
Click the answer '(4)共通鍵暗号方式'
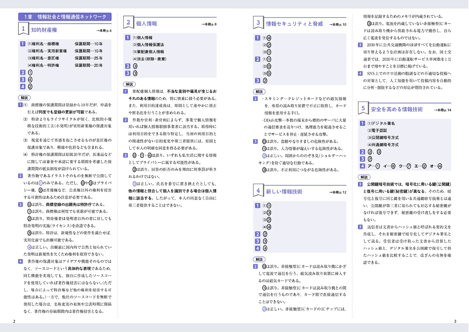383,145
